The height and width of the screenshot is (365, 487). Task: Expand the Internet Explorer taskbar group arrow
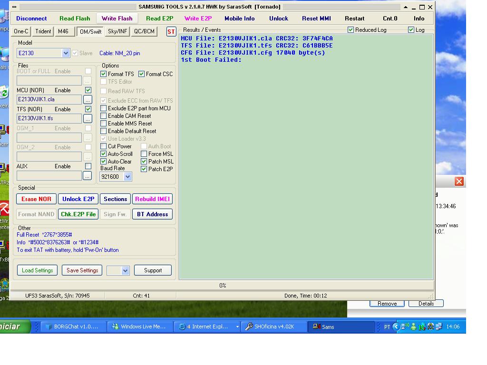pos(237,327)
